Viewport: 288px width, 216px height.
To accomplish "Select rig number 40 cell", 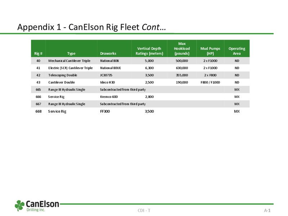I will click(38, 61).
